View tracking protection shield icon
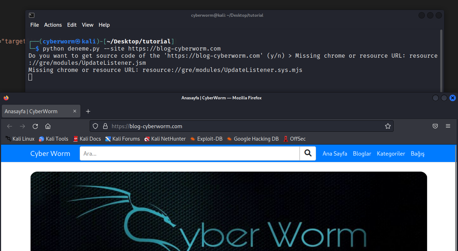This screenshot has width=458, height=251. (95, 126)
